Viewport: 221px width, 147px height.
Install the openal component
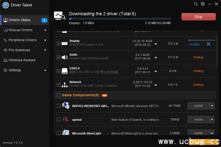click(x=198, y=119)
